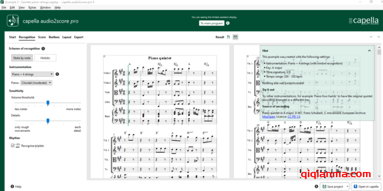Image resolution: width=383 pixels, height=191 pixels.
Task: Click the Help label at bottom left
Action: [x=19, y=186]
